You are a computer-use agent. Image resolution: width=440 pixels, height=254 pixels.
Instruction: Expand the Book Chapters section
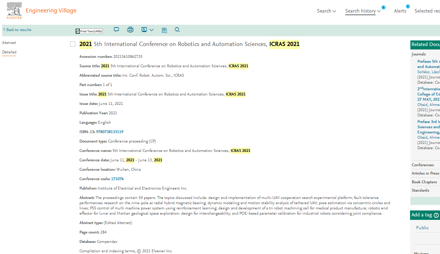(424, 182)
